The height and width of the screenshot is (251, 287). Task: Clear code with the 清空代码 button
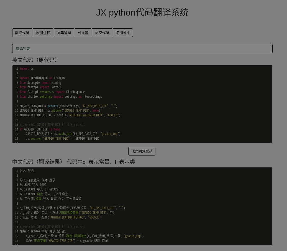pos(102,33)
